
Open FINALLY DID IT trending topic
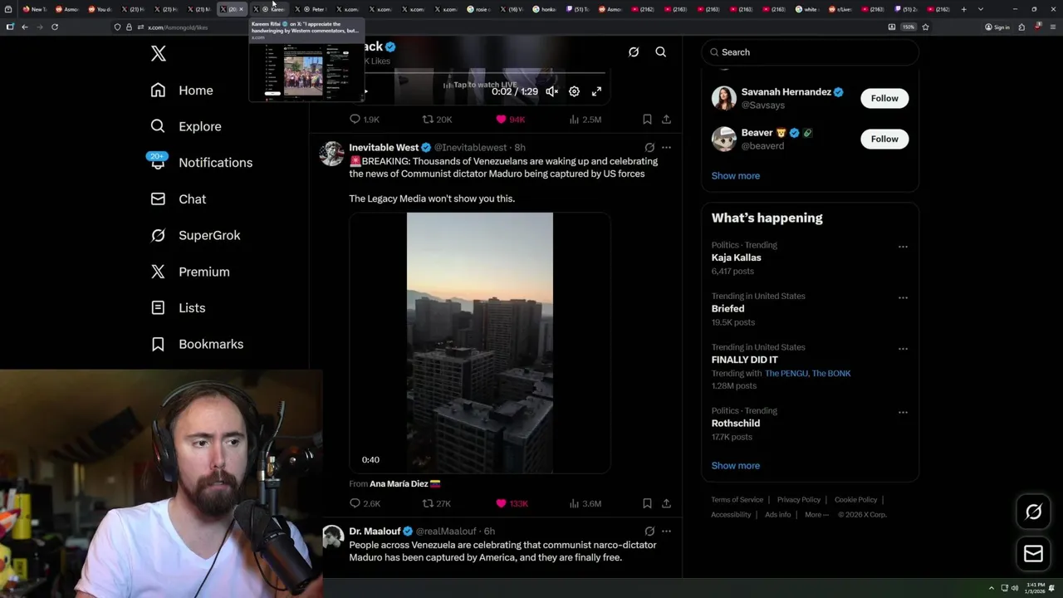point(745,360)
